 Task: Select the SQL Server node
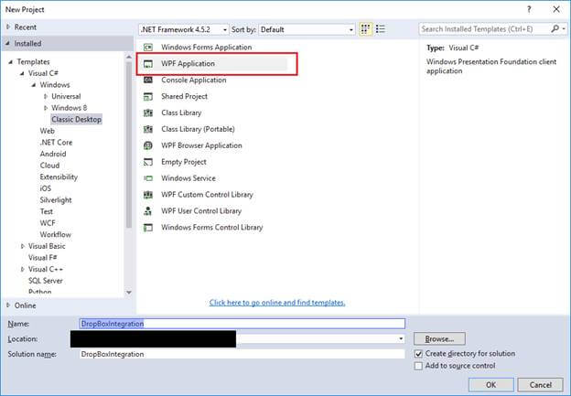coord(46,281)
